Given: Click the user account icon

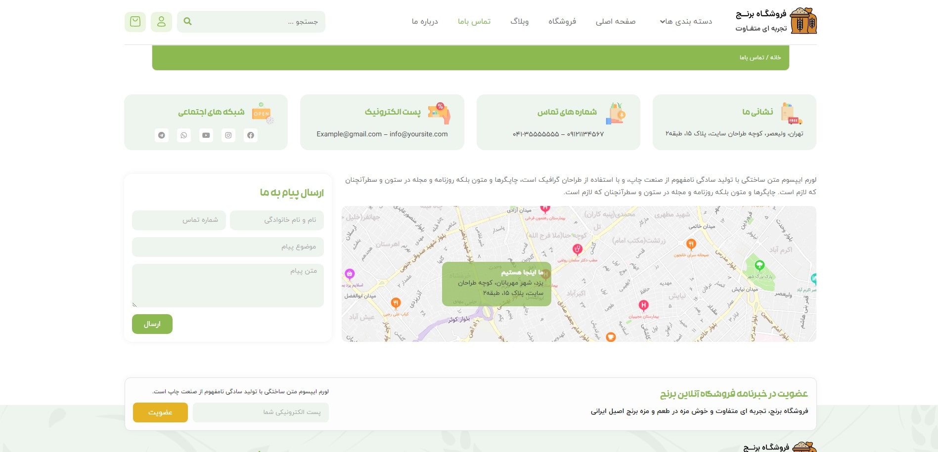Looking at the screenshot, I should (x=161, y=22).
